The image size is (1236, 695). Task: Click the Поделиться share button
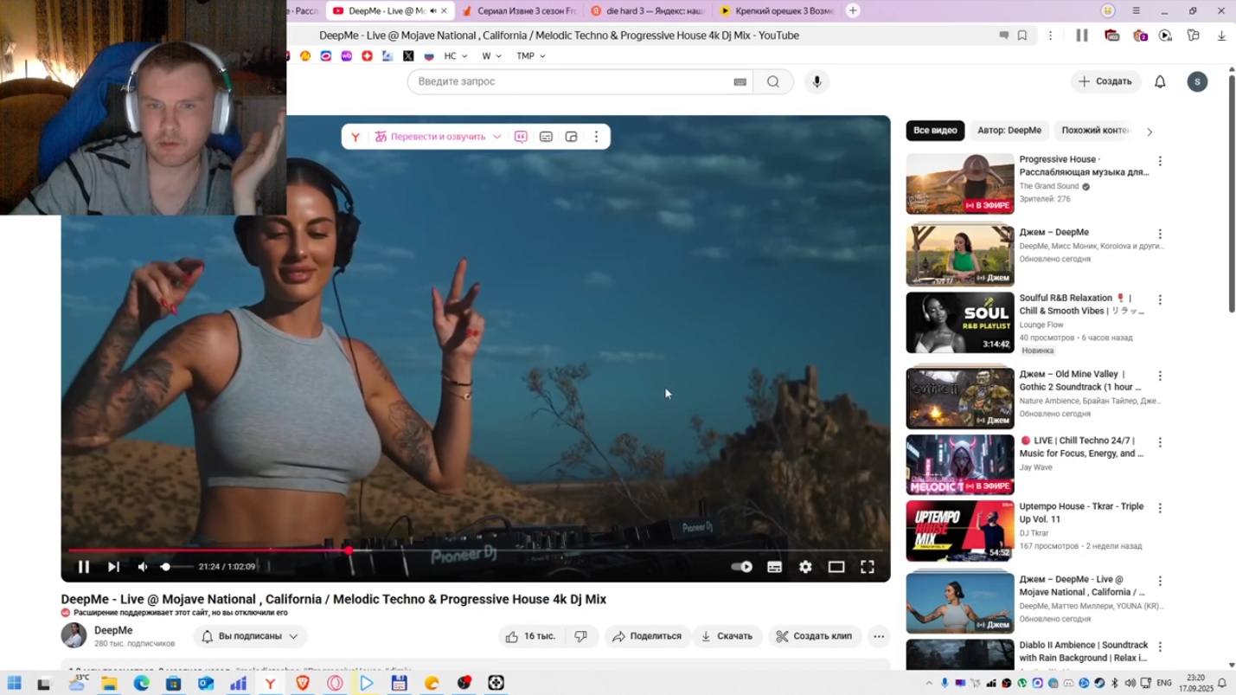coord(647,636)
